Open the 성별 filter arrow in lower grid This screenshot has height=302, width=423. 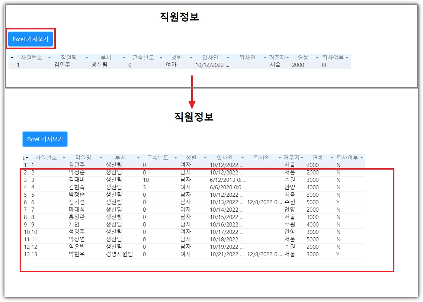tap(205, 158)
